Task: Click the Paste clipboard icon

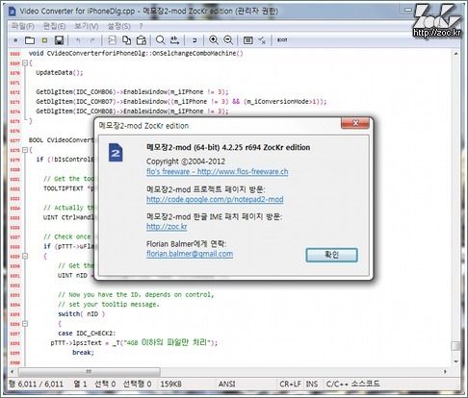Action: (142, 40)
